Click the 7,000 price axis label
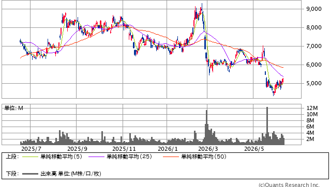This screenshot has width=330, height=187. click(314, 46)
